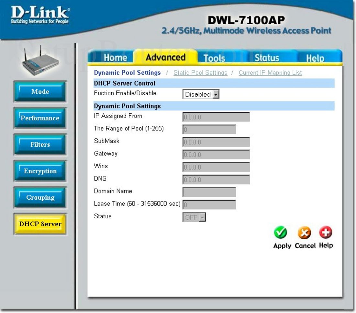
Task: Click the Domain Name field
Action: (209, 192)
